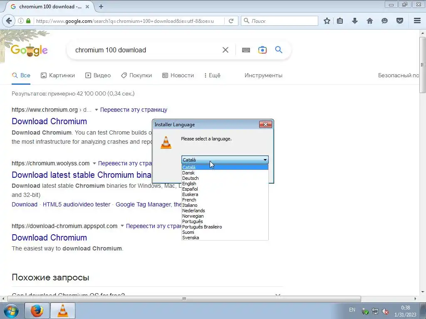Show bookmarks list icon in toolbar
The height and width of the screenshot is (319, 426).
point(340,21)
